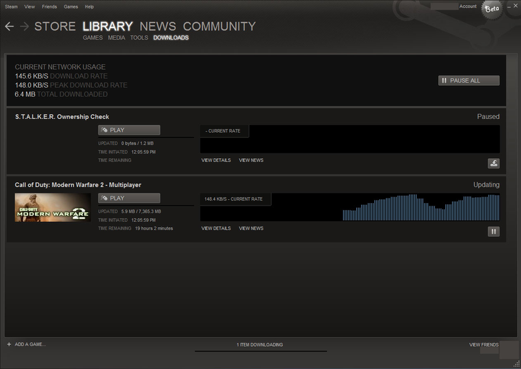Go back with the left arrow
Screen dimensions: 521x369
[x=9, y=26]
